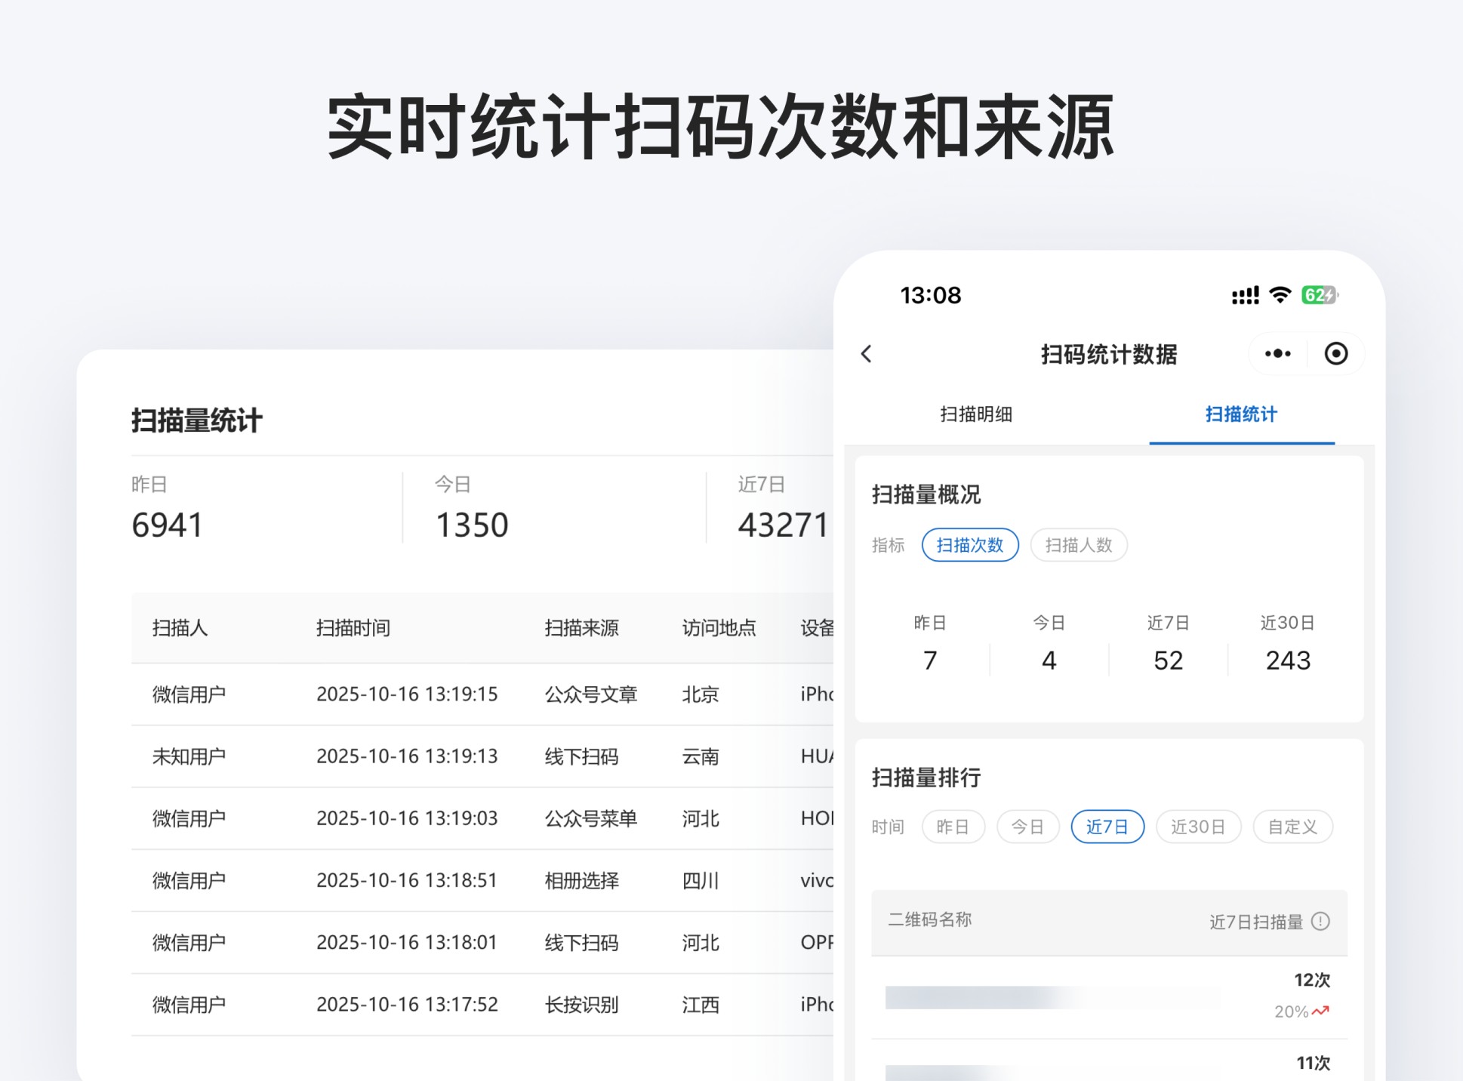The height and width of the screenshot is (1081, 1463).
Task: Tap the battery indicator showing 62
Action: click(x=1320, y=295)
